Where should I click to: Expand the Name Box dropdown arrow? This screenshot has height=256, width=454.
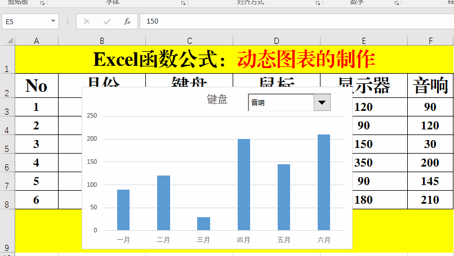click(x=53, y=21)
